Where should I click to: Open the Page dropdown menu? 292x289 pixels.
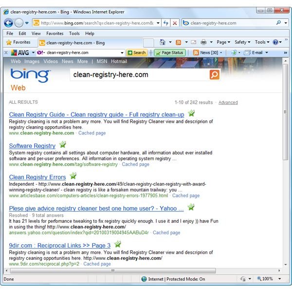pos(223,42)
